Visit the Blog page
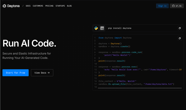Image resolution: width=186 pixels, height=110 pixels. tap(69, 6)
